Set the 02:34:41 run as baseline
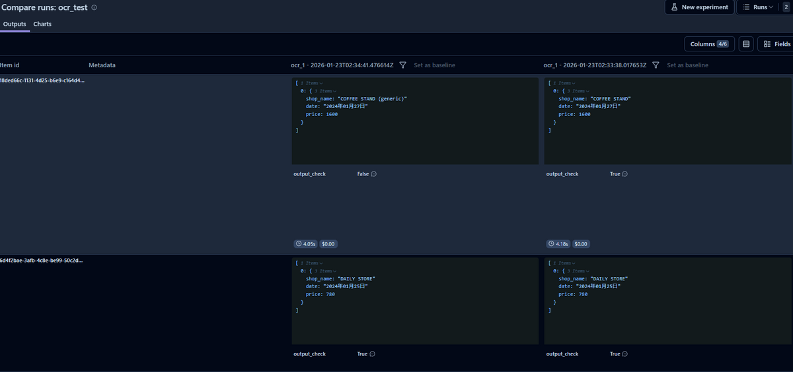 click(434, 65)
